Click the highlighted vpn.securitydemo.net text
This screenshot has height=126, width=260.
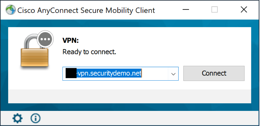(109, 74)
